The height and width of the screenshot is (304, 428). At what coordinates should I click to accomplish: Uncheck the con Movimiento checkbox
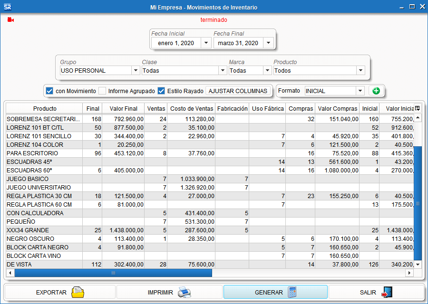tap(49, 91)
